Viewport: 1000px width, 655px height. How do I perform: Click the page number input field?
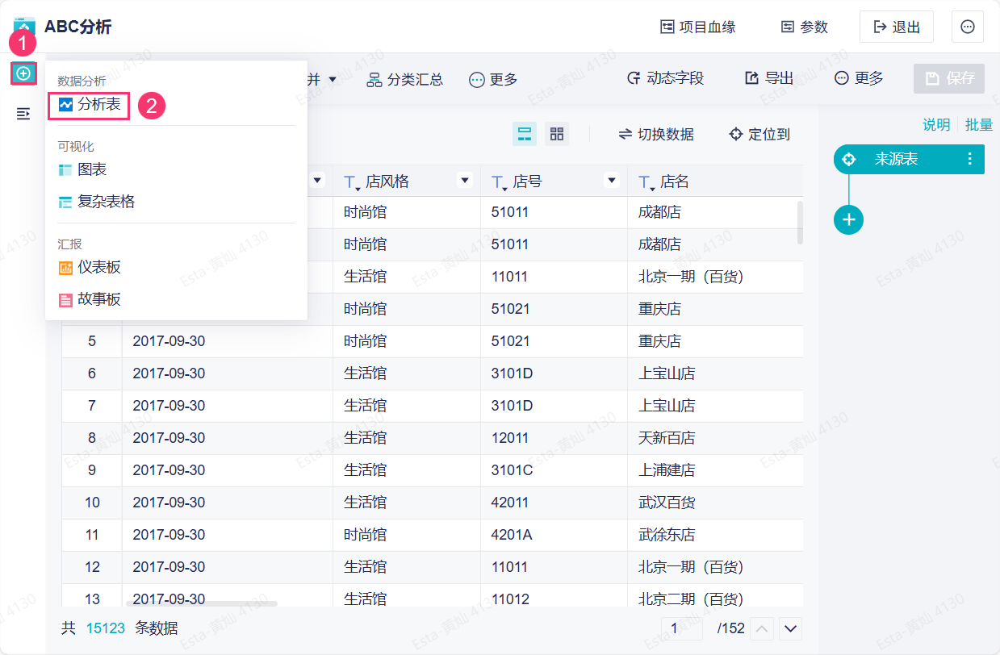(x=684, y=628)
